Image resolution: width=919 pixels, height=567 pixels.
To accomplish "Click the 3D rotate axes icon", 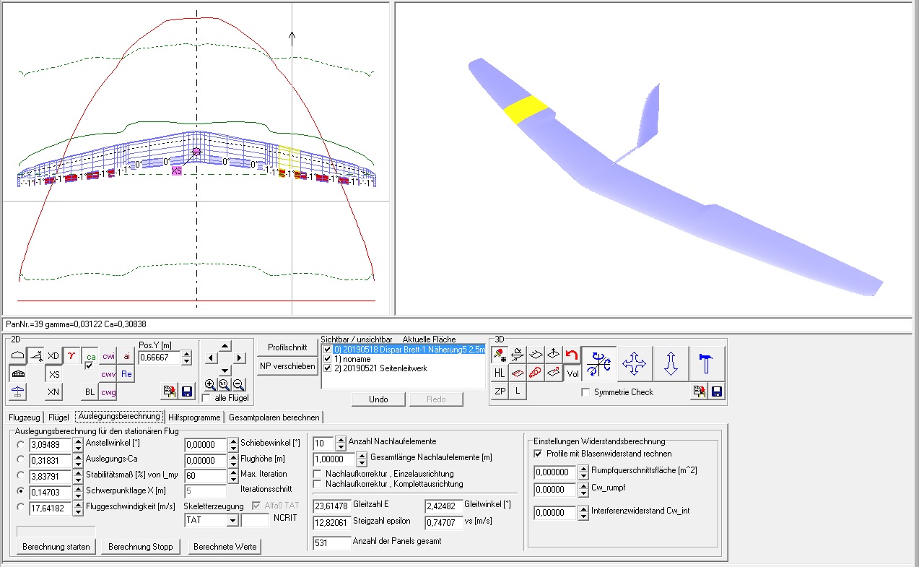I will pos(599,363).
